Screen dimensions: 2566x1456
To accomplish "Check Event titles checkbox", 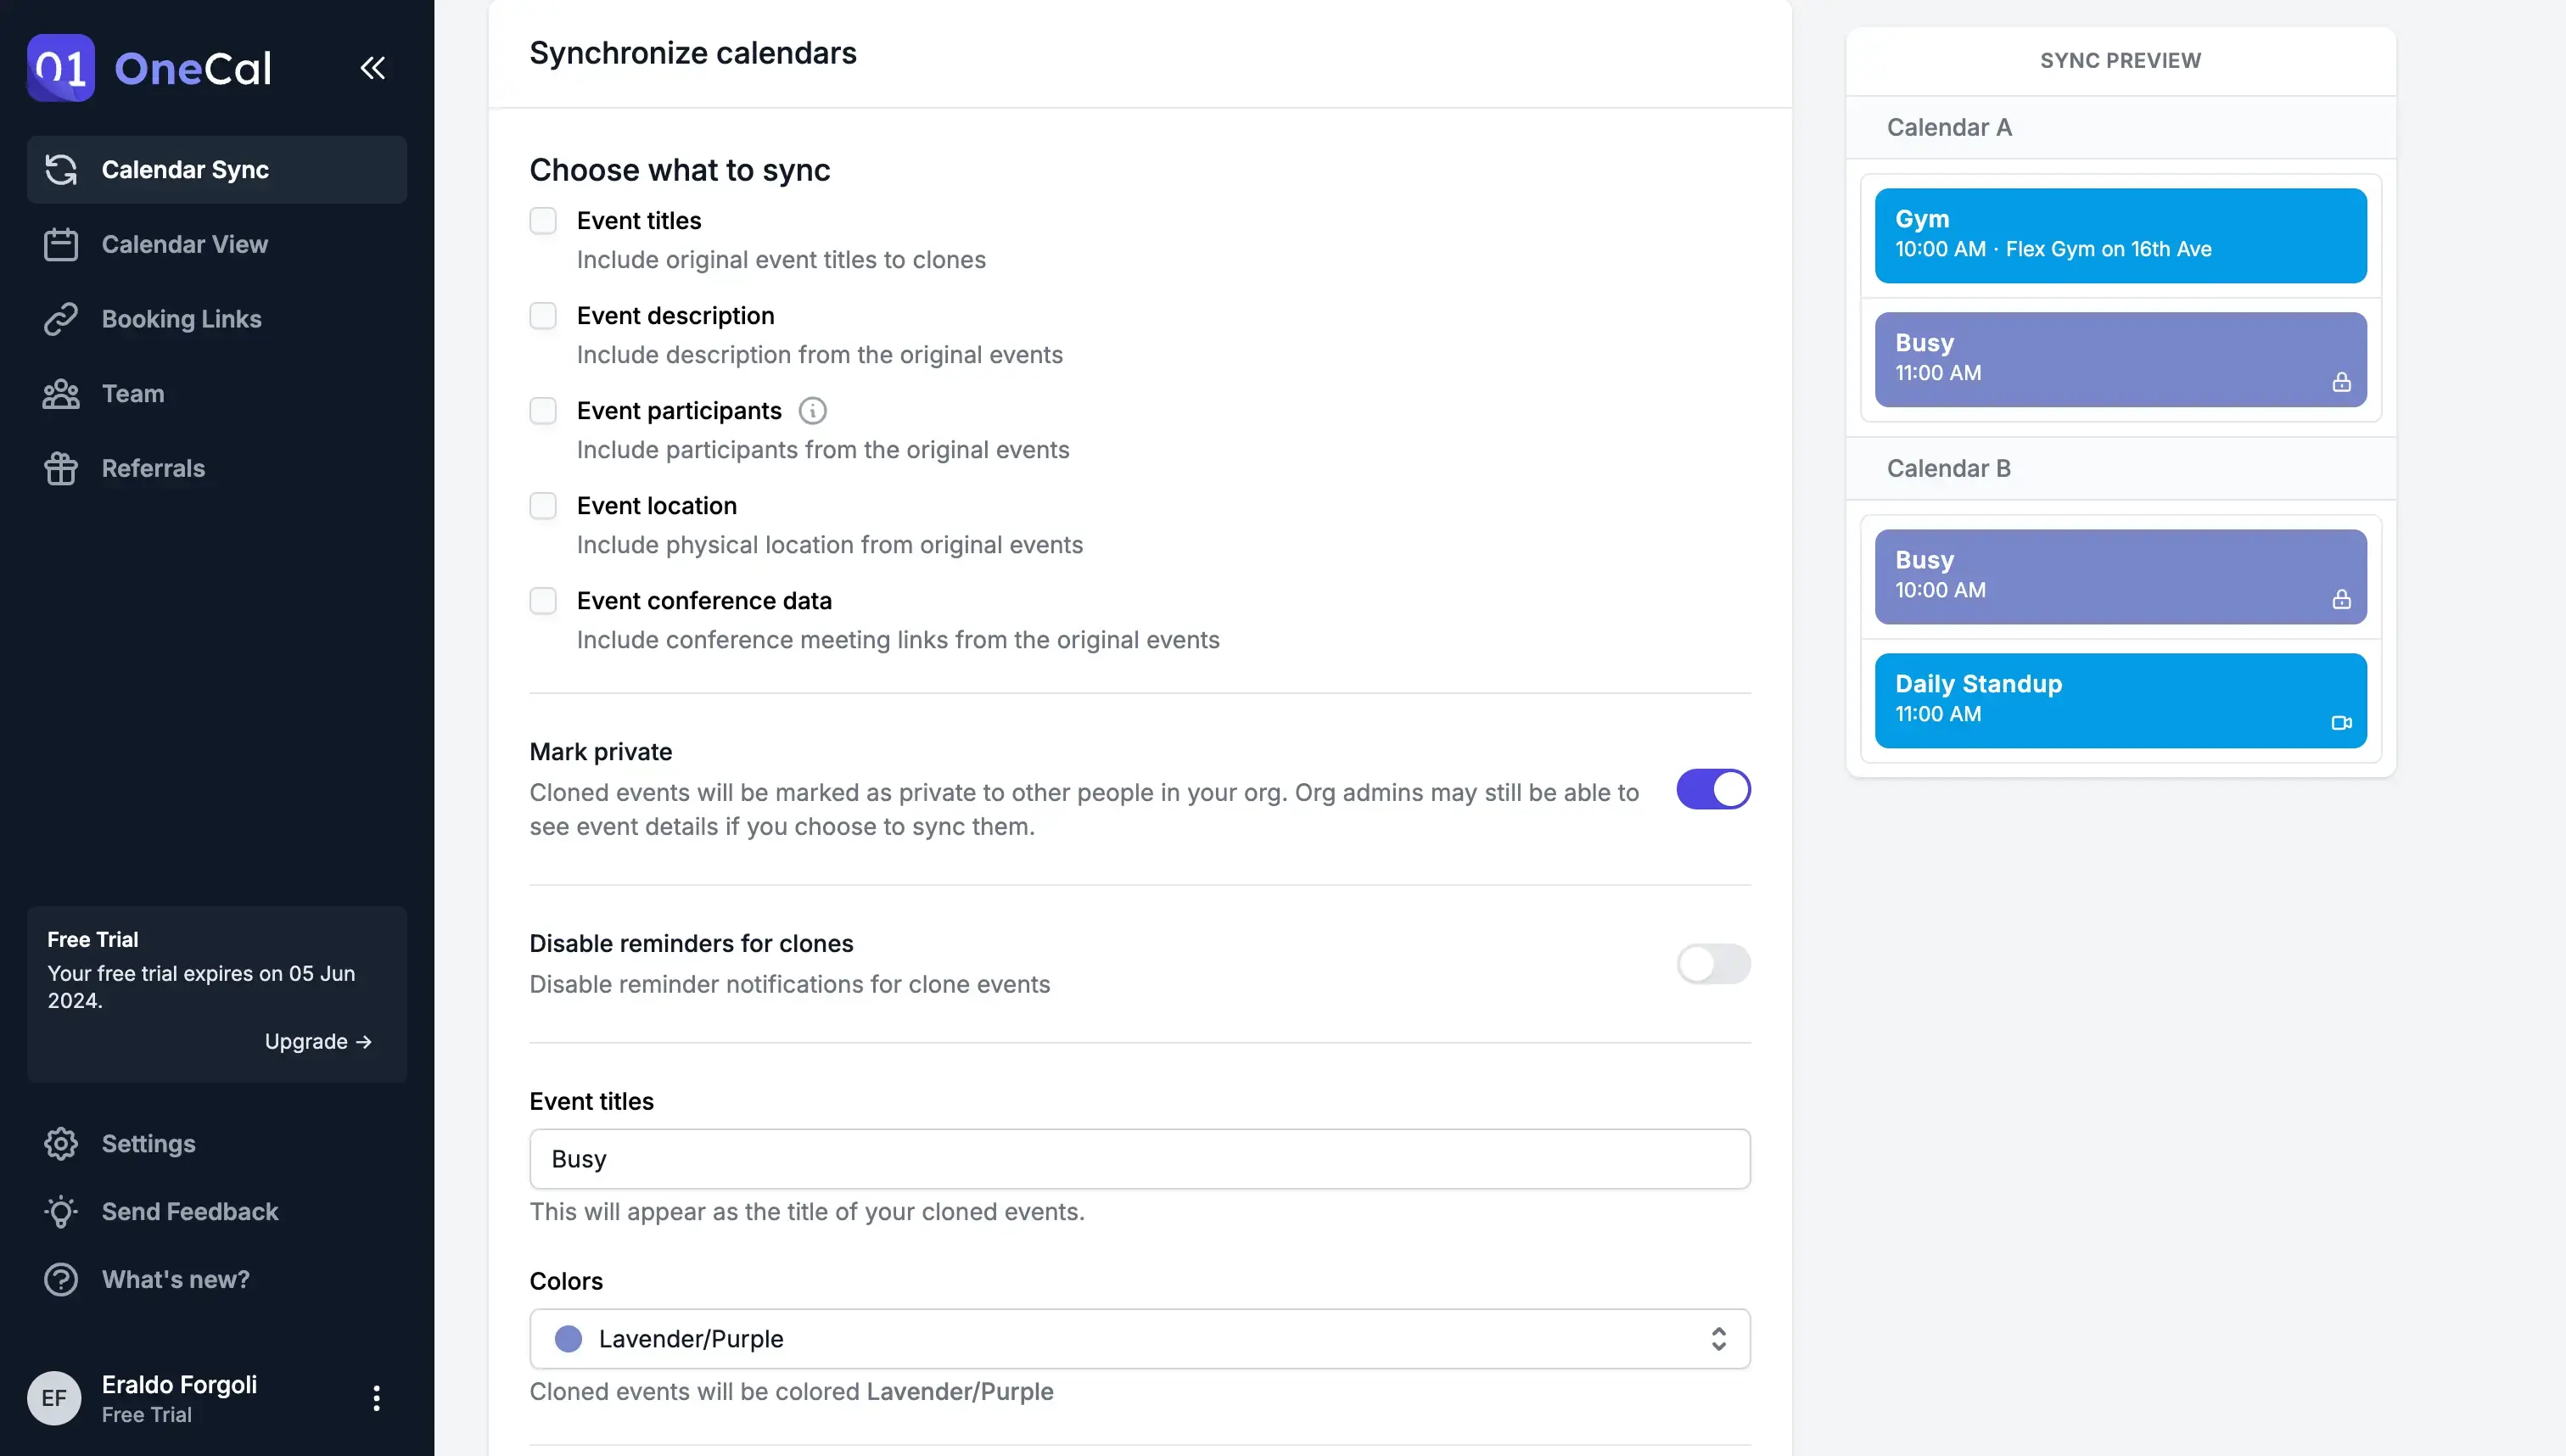I will coord(543,221).
